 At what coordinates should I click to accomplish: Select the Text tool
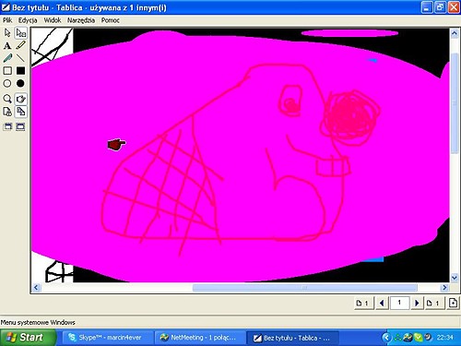tap(7, 45)
